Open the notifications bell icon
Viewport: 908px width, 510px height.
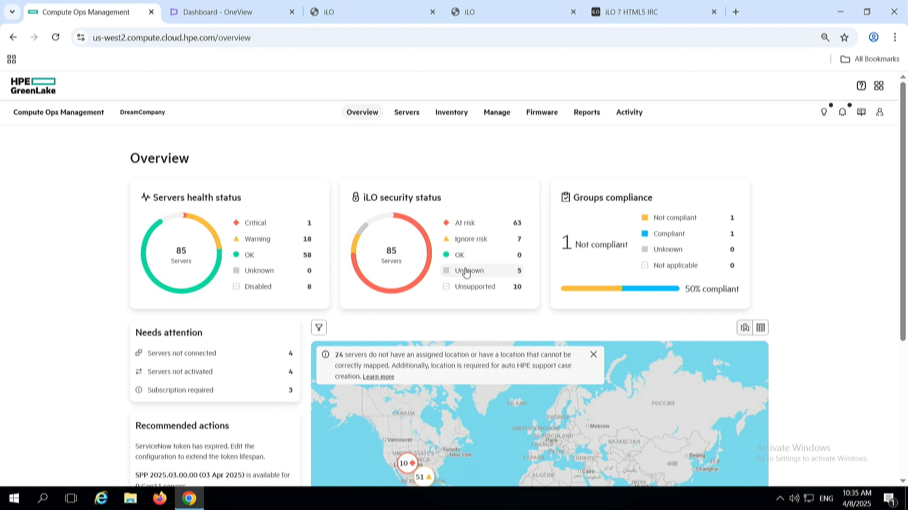click(x=842, y=112)
